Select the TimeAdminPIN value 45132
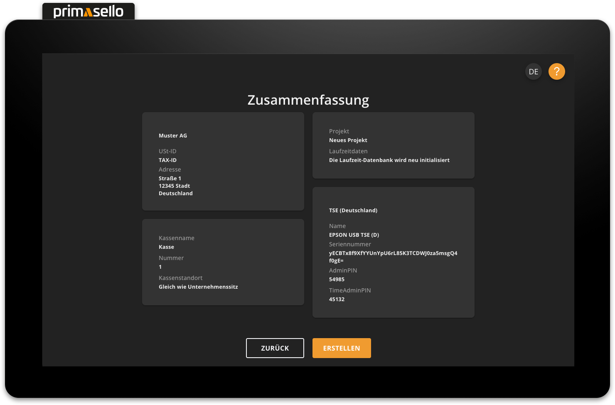This screenshot has height=405, width=615. coord(337,299)
